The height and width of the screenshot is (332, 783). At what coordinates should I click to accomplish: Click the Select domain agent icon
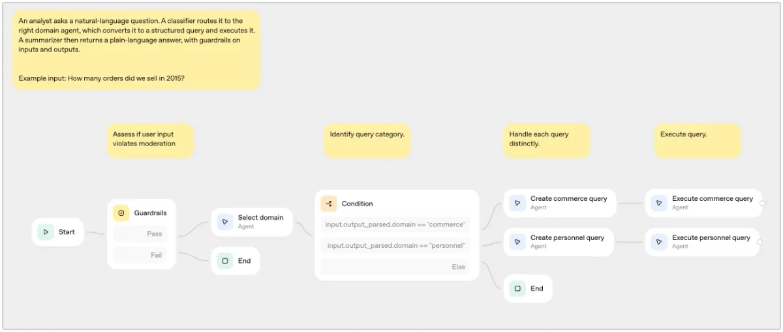225,222
